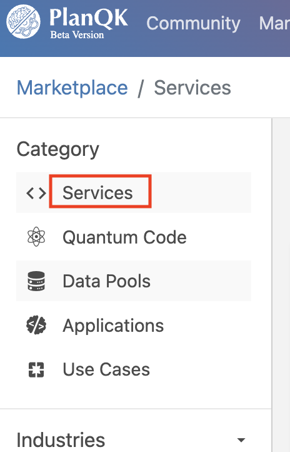The image size is (290, 452).
Task: Click the puzzle Use Cases icon
Action: click(36, 369)
